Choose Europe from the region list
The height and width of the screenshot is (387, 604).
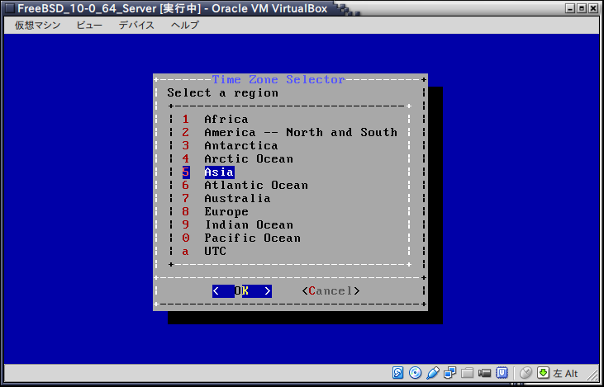[x=226, y=212]
